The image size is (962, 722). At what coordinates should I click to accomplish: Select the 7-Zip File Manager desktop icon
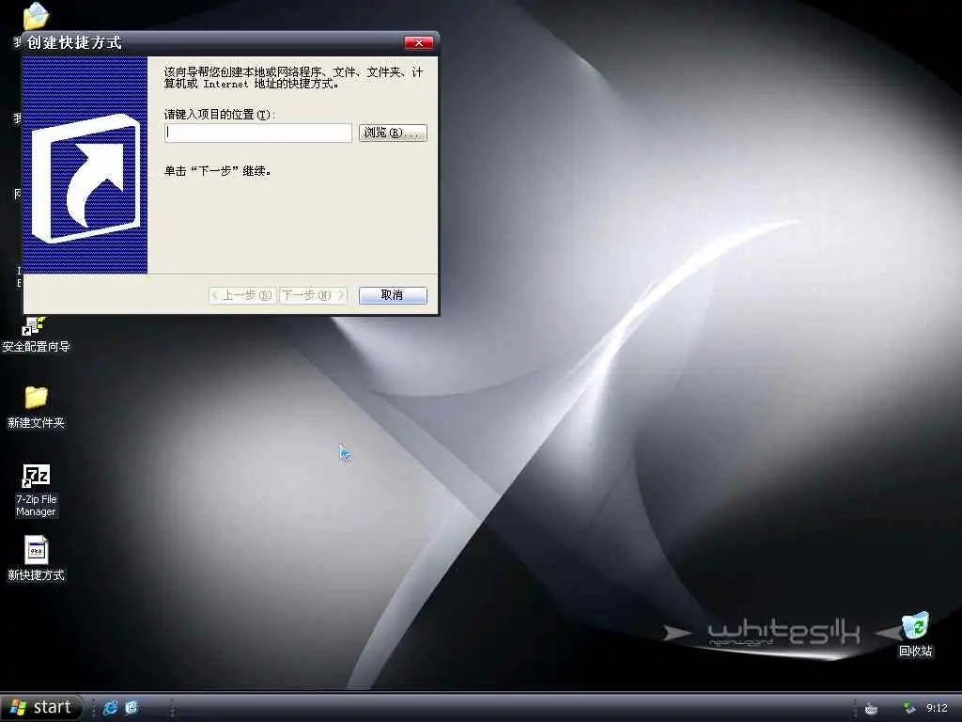36,490
